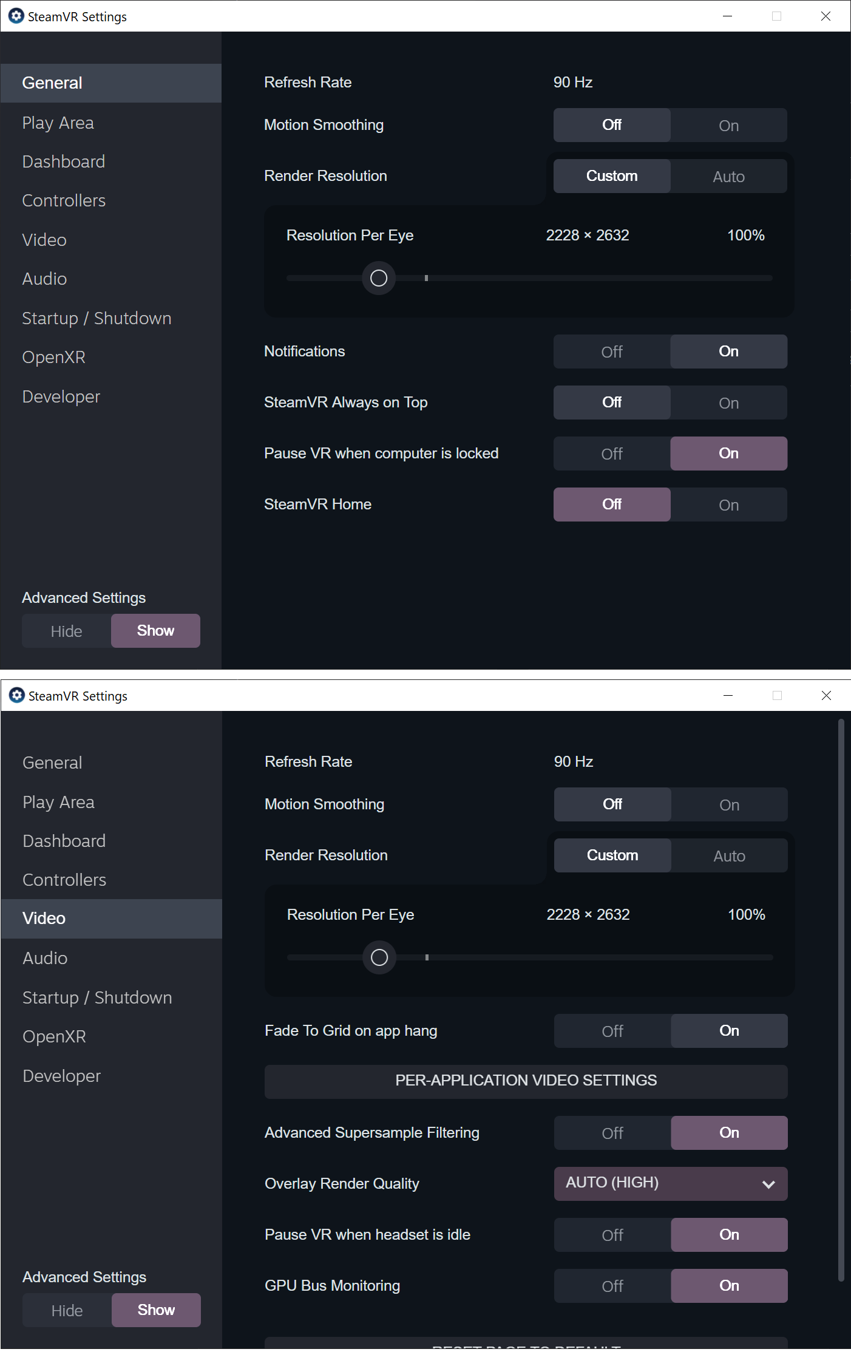Click the 100% slider tick mark in top window
851x1366 pixels.
coord(426,278)
